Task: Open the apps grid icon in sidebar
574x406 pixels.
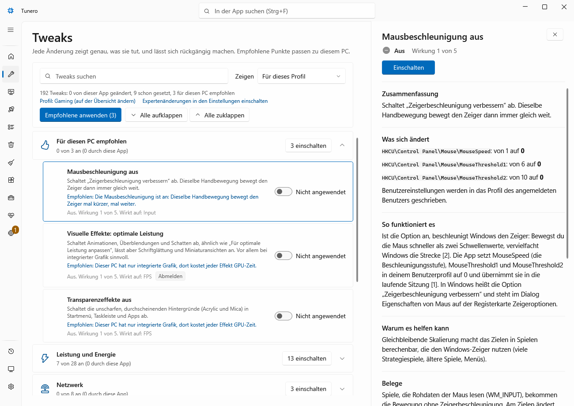Action: (11, 180)
